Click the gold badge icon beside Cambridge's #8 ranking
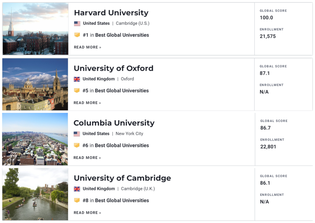This screenshot has width=315, height=223. 77,200
